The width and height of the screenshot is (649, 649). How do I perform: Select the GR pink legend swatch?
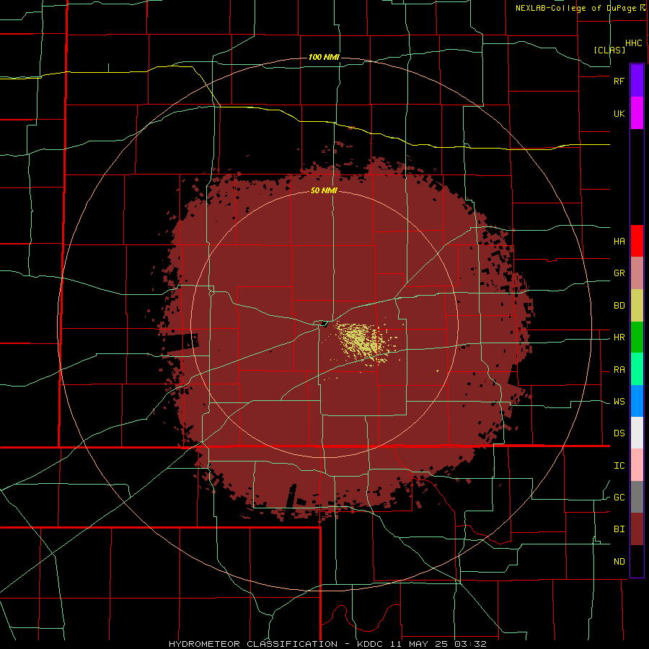(637, 273)
